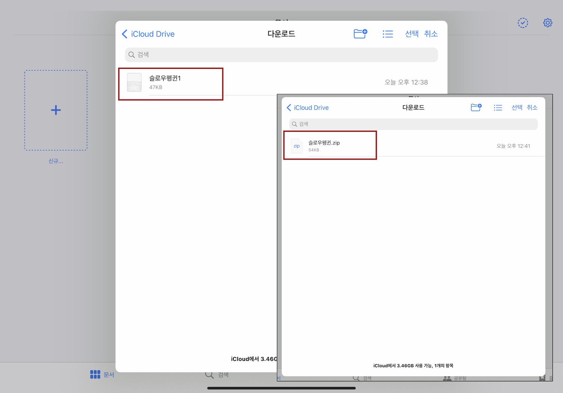Open the 검색 tab in inset window

point(362,378)
